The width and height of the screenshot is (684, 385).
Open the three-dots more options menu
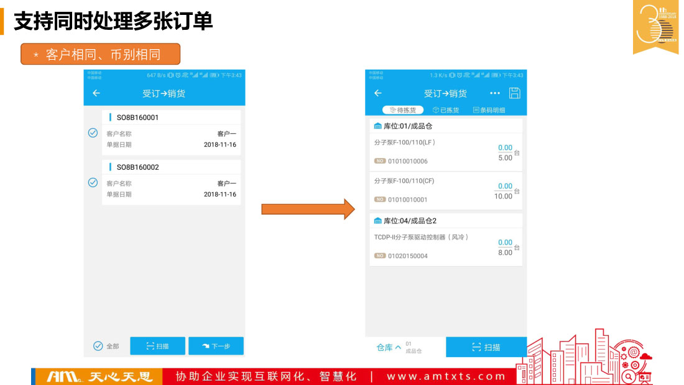[495, 93]
